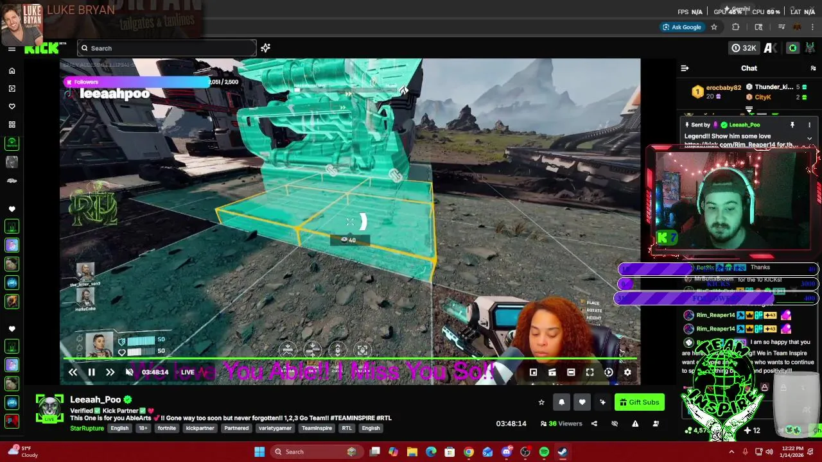Screen dimensions: 822x462
Task: Open the user profile avatar in header
Action: pos(810,48)
